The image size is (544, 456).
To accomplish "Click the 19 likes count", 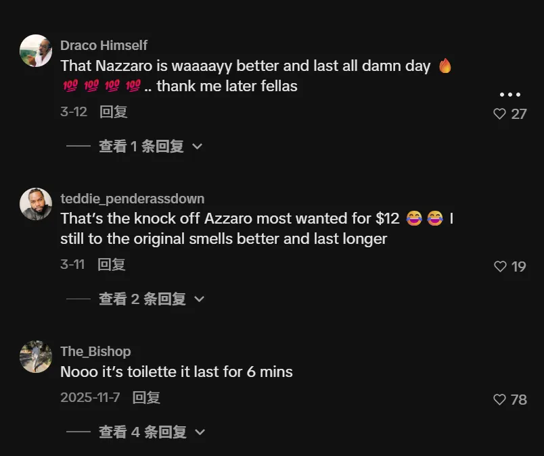I will 519,267.
